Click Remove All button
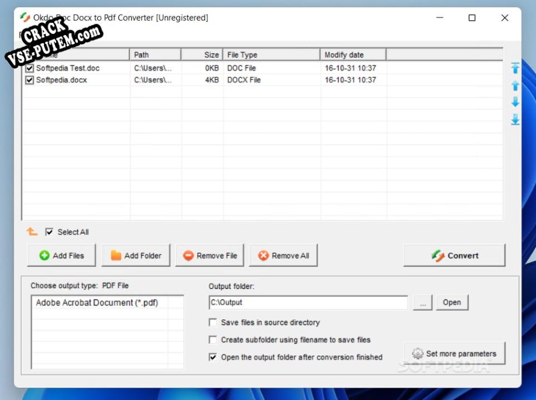Image resolution: width=536 pixels, height=400 pixels. 284,256
